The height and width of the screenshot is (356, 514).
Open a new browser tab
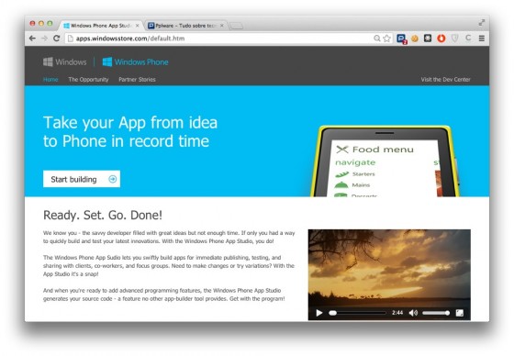pyautogui.click(x=236, y=26)
